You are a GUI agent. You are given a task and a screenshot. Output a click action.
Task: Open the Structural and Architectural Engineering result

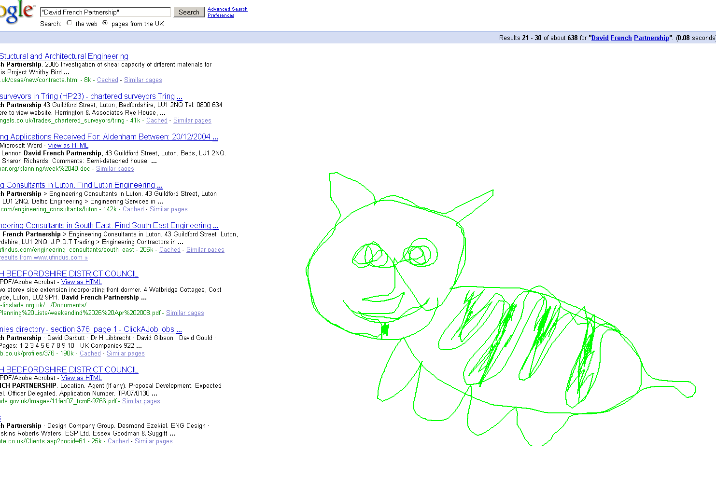64,56
